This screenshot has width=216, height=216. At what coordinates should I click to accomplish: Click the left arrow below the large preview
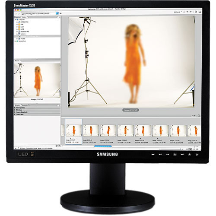click(193, 116)
